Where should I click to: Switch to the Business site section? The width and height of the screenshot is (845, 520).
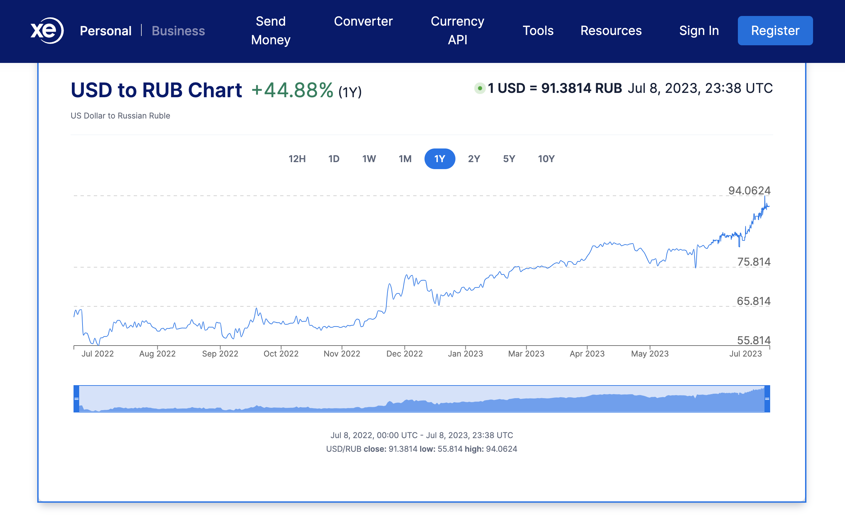pos(178,31)
